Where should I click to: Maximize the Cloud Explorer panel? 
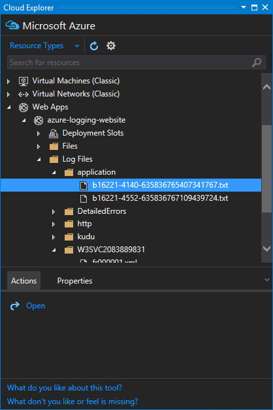(x=254, y=7)
